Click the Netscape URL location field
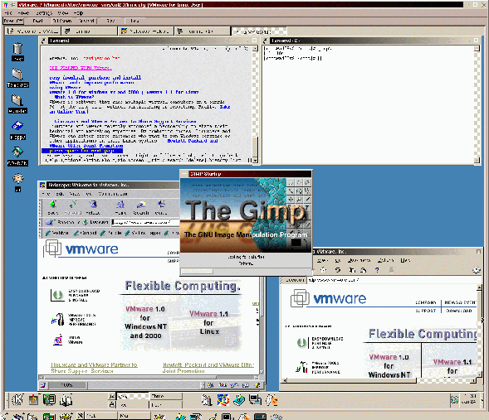This screenshot has width=489, height=420. coord(146,222)
